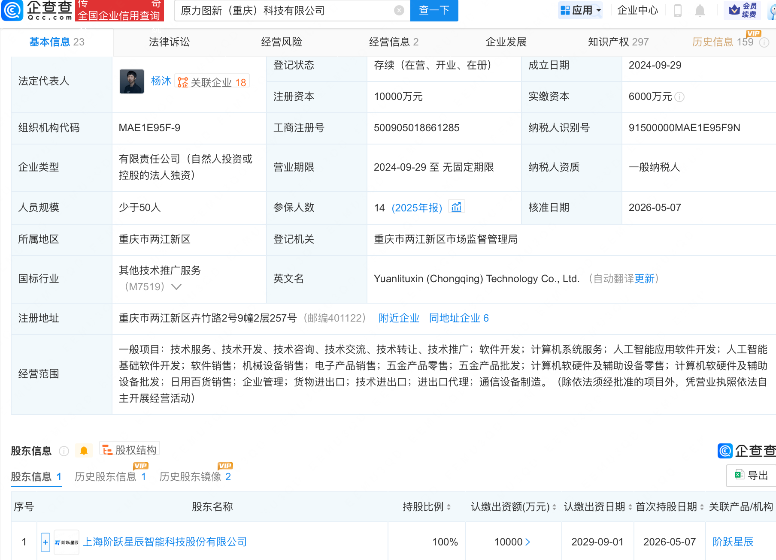Switch to 企业发展 tab
776x560 pixels.
point(506,42)
